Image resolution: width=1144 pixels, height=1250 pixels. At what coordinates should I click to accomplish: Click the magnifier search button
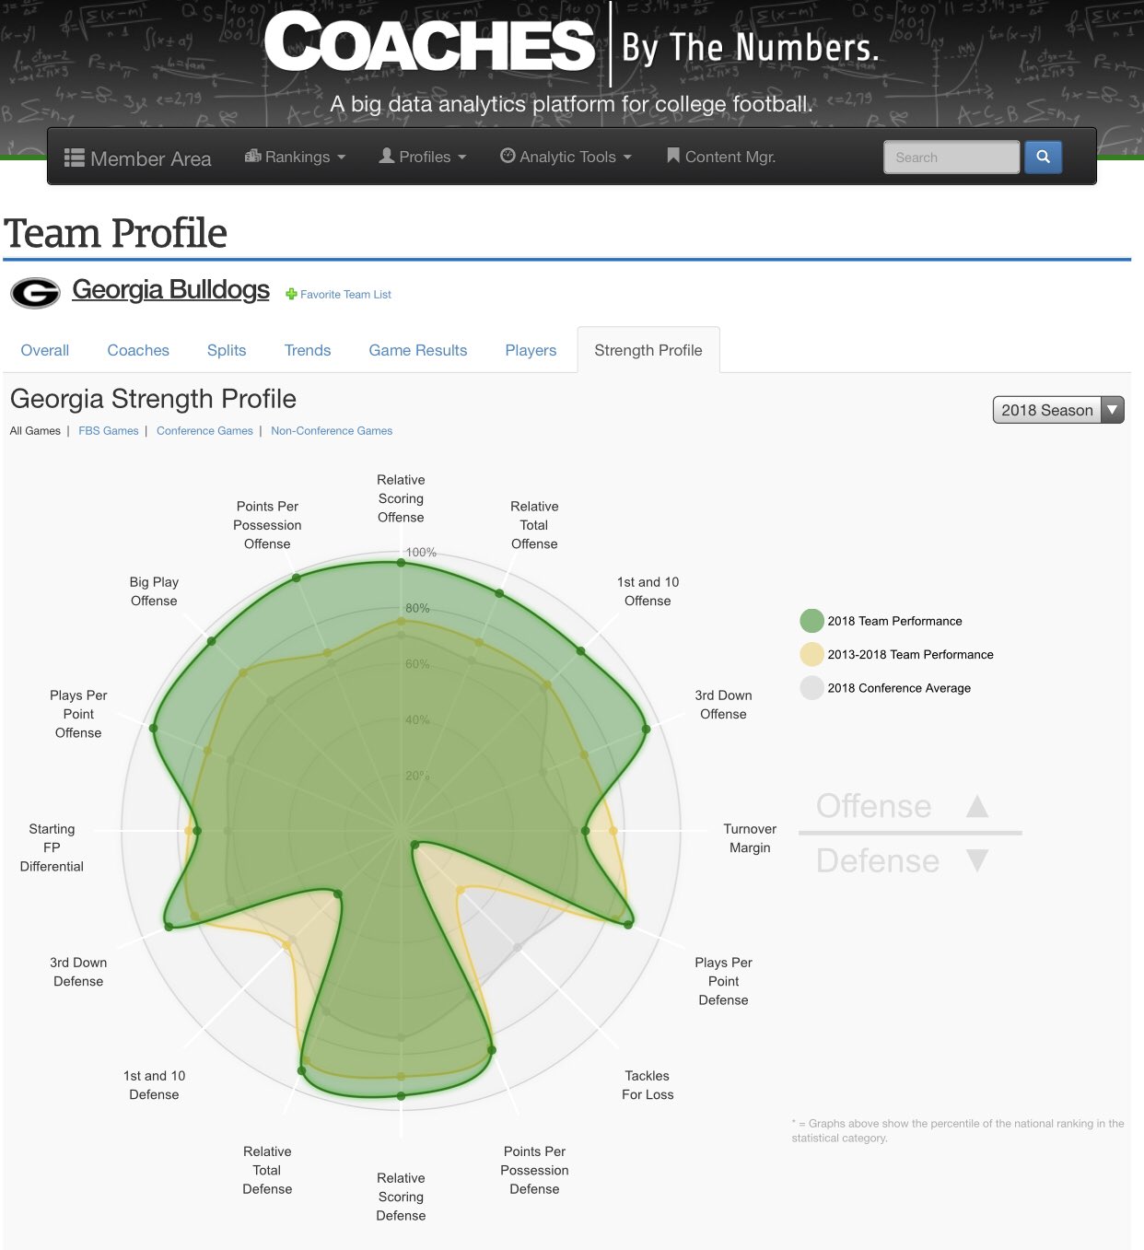[x=1043, y=158]
